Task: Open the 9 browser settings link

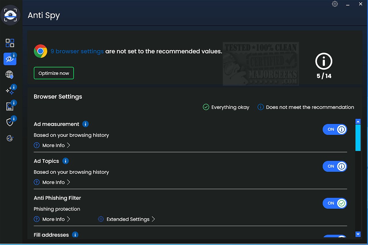Action: 77,51
